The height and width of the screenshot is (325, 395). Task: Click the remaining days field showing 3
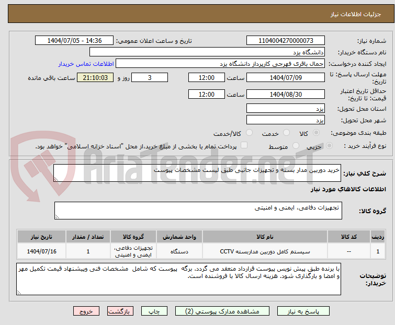(x=150, y=77)
